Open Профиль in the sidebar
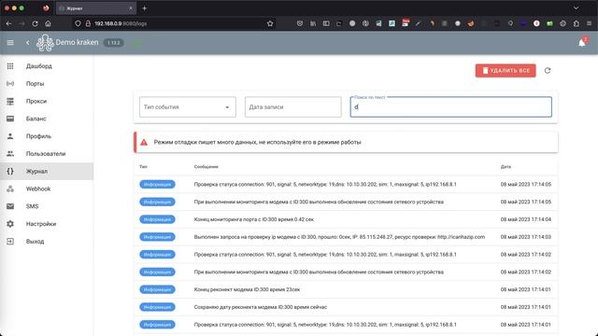Viewport: 598px width, 336px height. pos(38,136)
